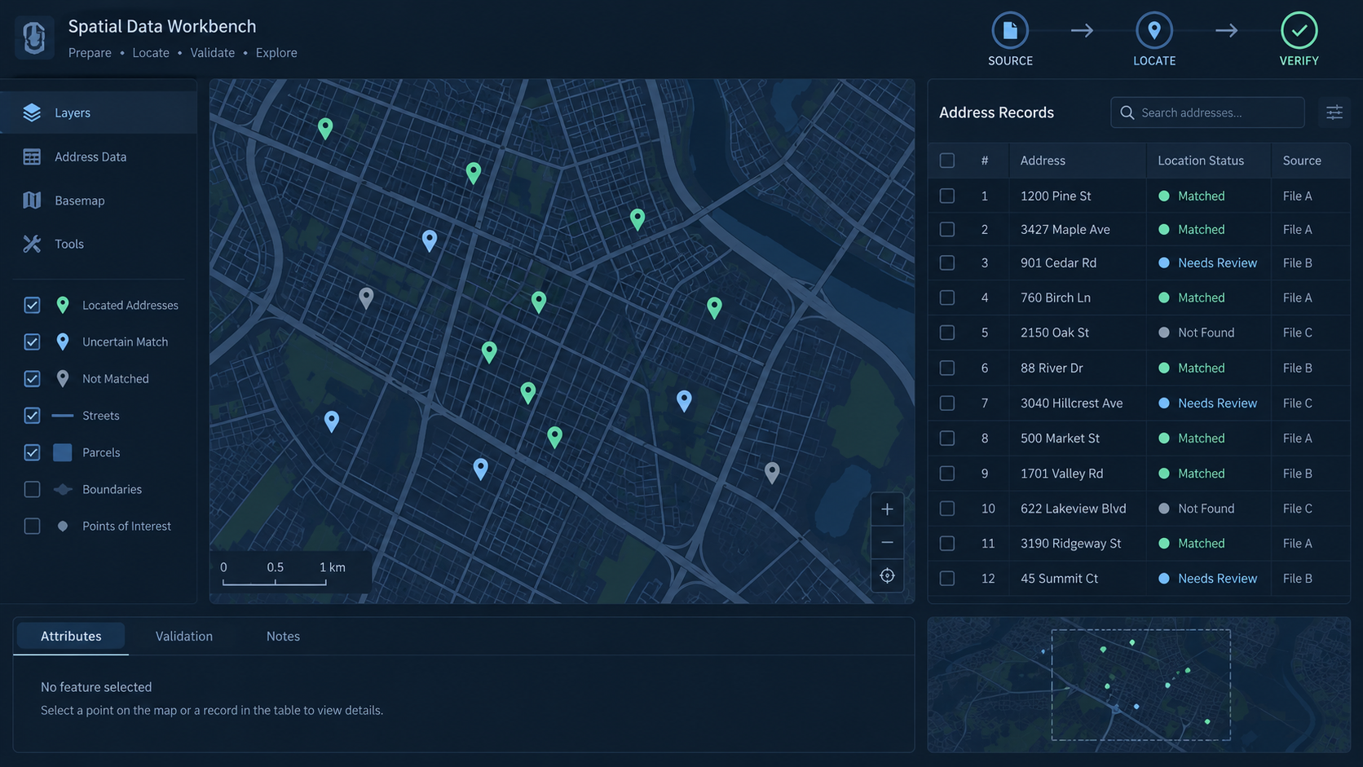Click the Address Data table icon
The width and height of the screenshot is (1363, 767).
click(x=32, y=156)
